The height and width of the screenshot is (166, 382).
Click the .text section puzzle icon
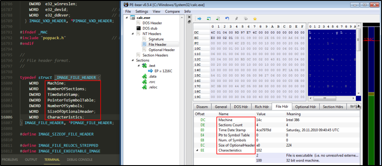point(145,66)
